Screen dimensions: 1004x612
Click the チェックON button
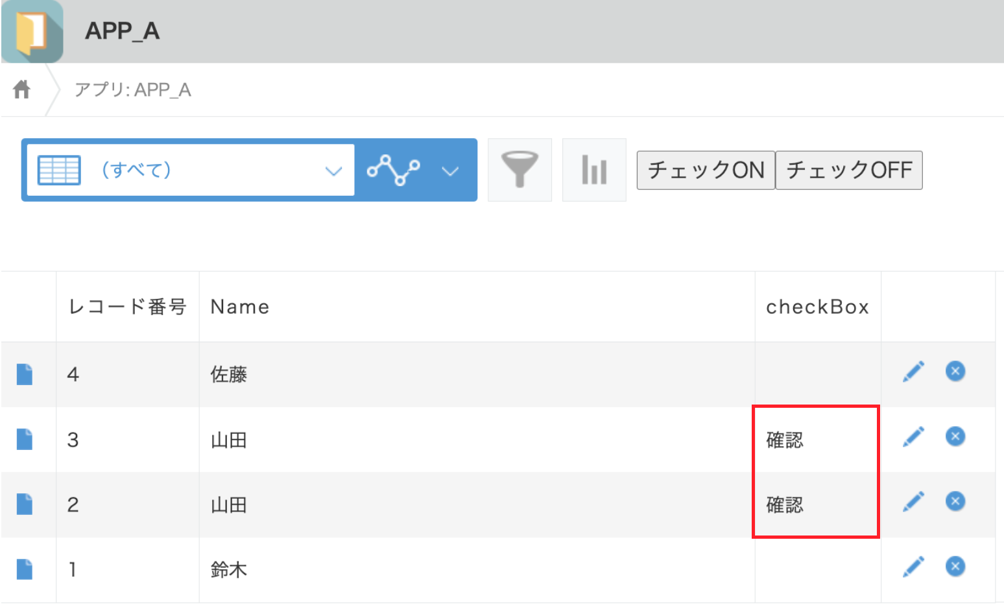(x=705, y=170)
